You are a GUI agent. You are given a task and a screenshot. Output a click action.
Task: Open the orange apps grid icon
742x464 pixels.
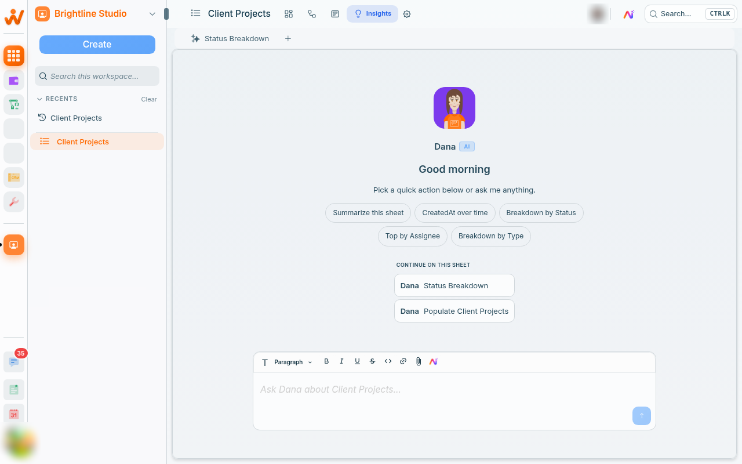[x=14, y=56]
